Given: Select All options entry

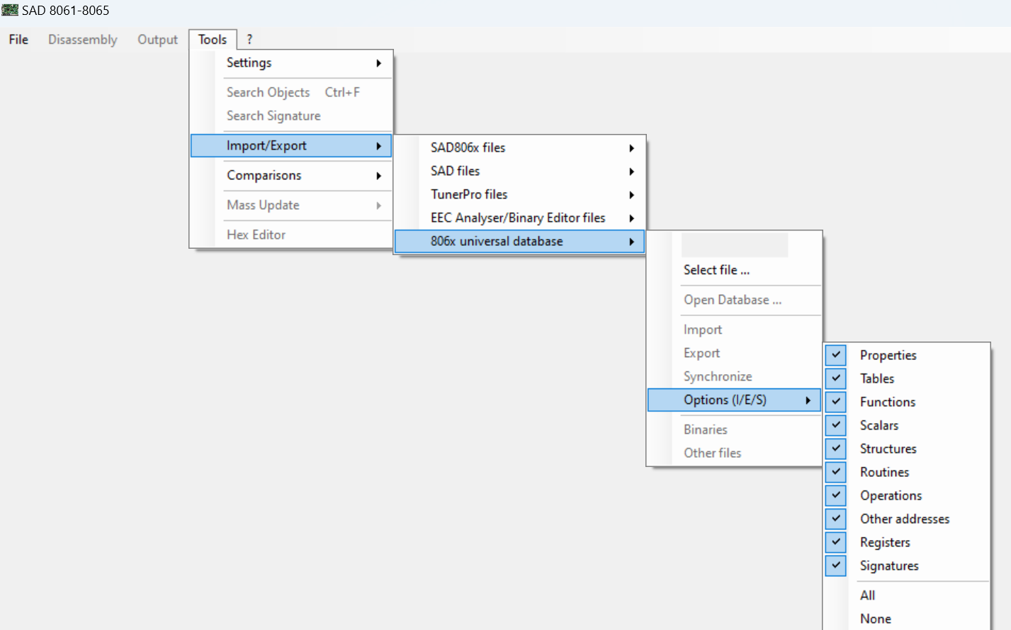Looking at the screenshot, I should pos(867,595).
